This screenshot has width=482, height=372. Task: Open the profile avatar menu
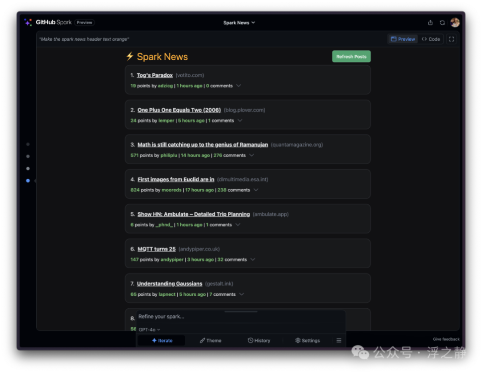pos(455,22)
